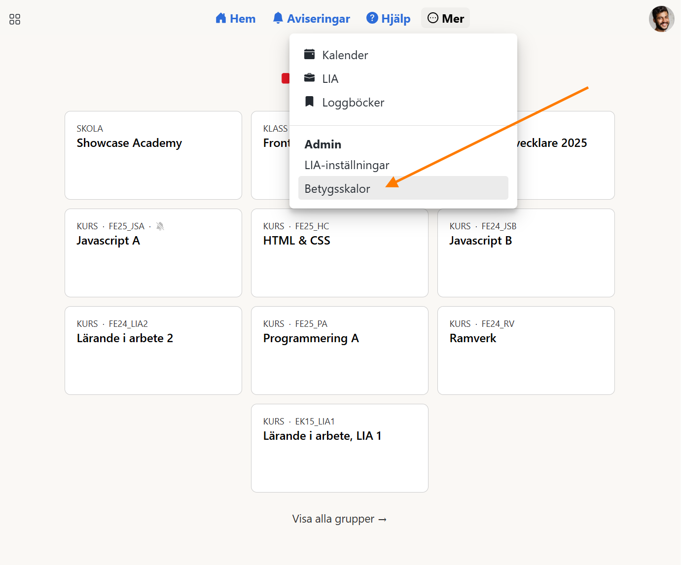Screen dimensions: 681x565
Task: Open the Programmering A course card
Action: pos(340,351)
